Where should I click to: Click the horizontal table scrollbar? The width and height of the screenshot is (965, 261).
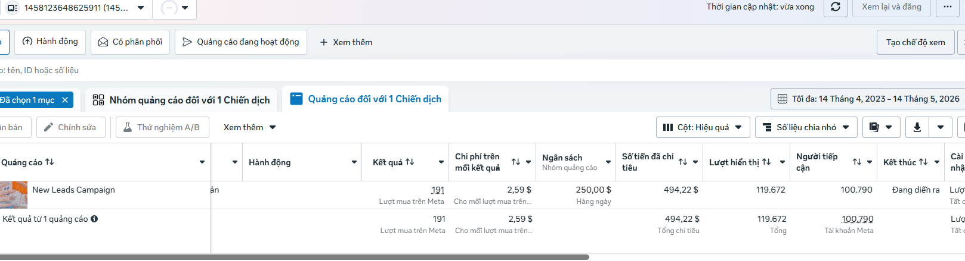(295, 257)
